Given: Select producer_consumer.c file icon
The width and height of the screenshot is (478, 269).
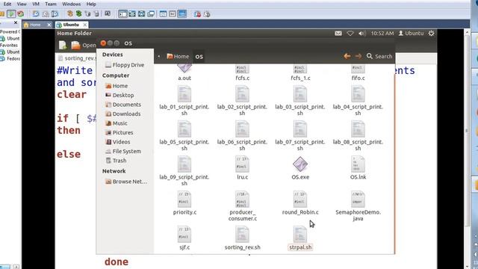Looking at the screenshot, I should pos(242,200).
